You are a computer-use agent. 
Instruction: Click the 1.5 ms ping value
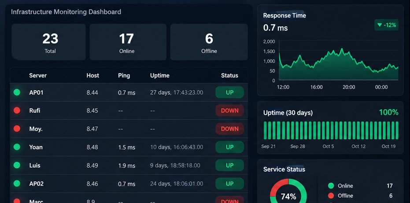(126, 147)
